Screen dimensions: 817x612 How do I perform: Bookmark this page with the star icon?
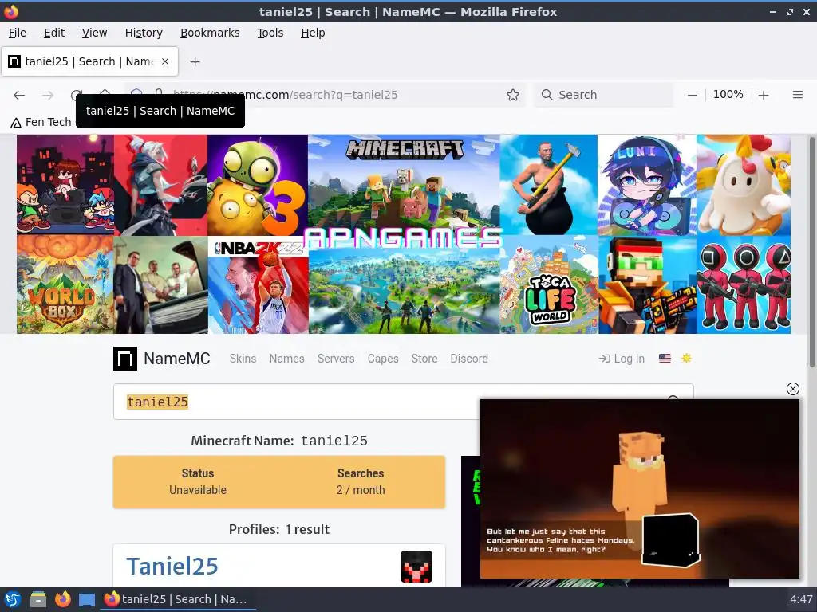[513, 95]
